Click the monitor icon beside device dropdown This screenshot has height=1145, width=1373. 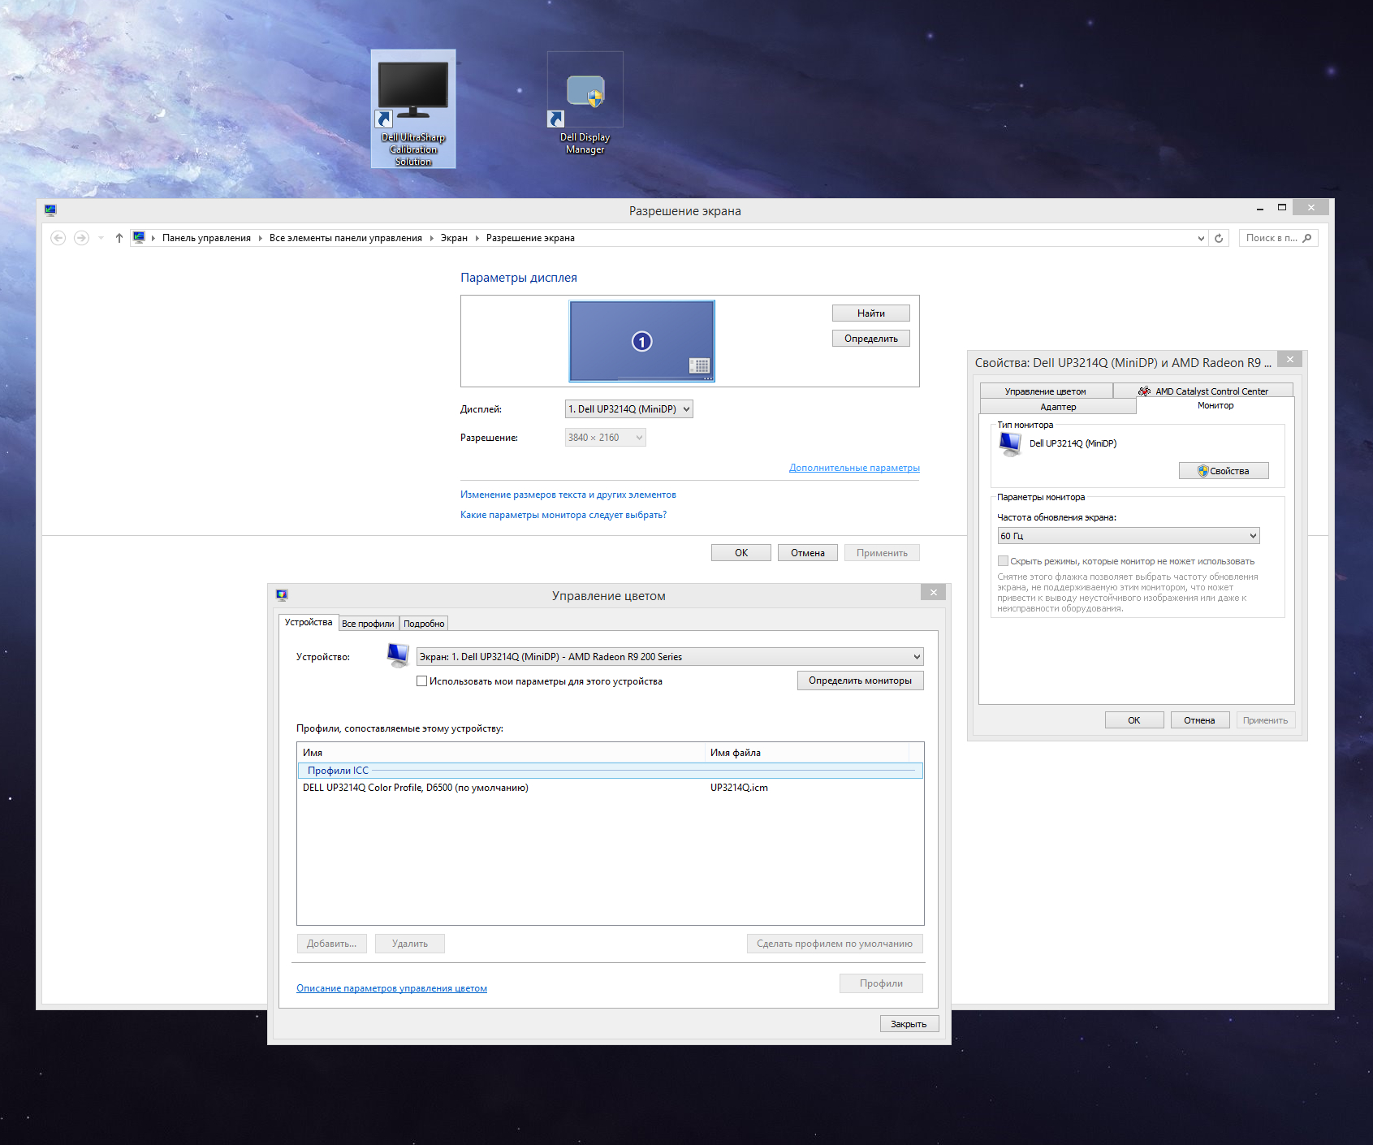398,655
